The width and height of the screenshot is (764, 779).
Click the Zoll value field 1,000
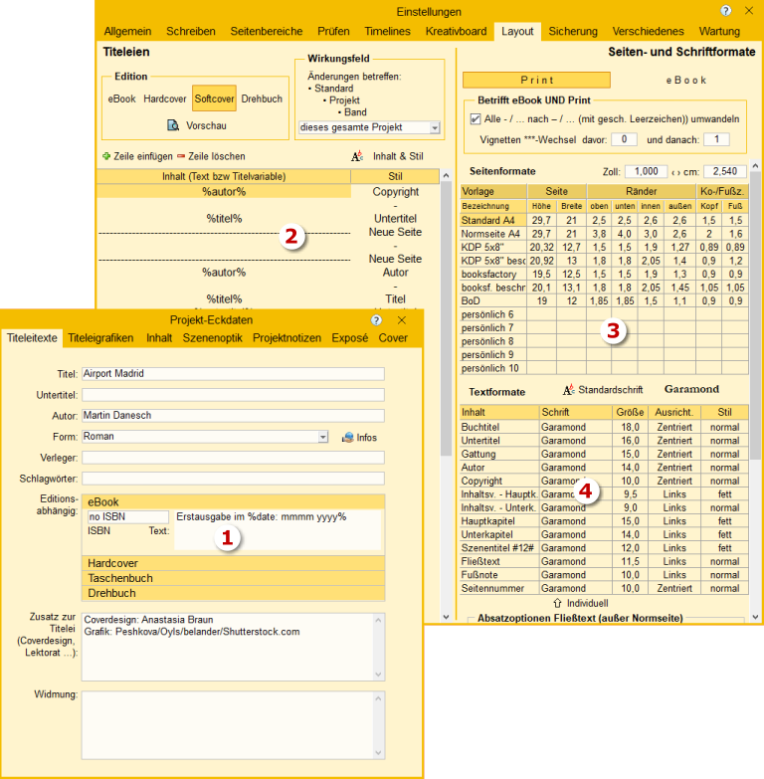click(647, 171)
